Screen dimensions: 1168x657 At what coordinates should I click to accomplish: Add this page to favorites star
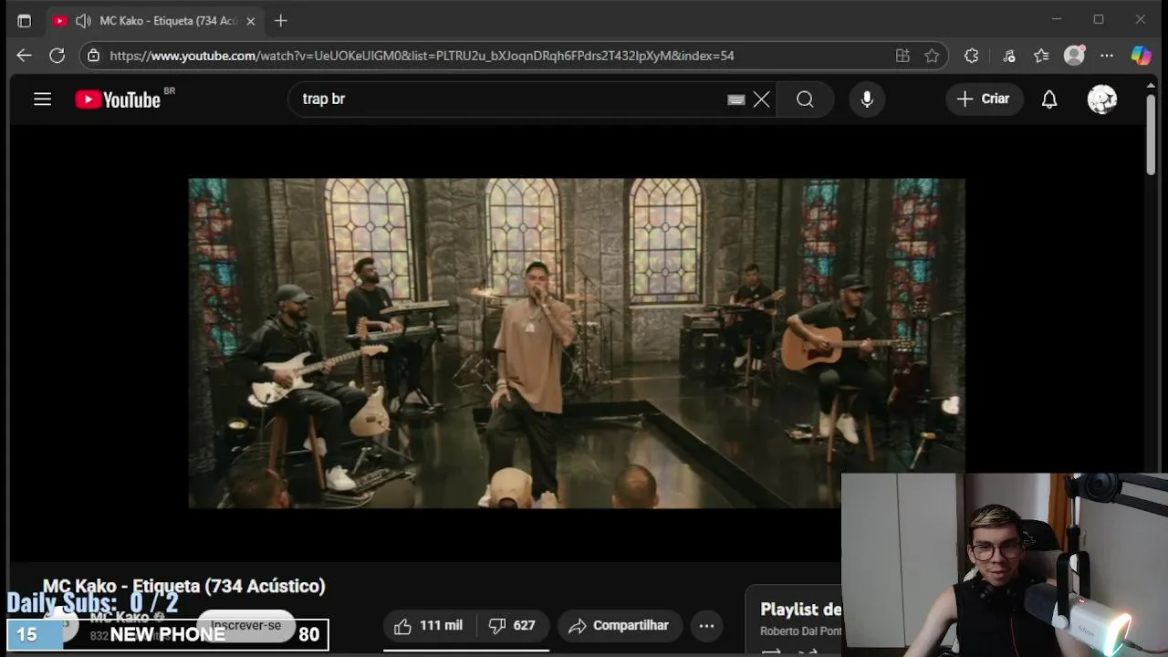[932, 56]
